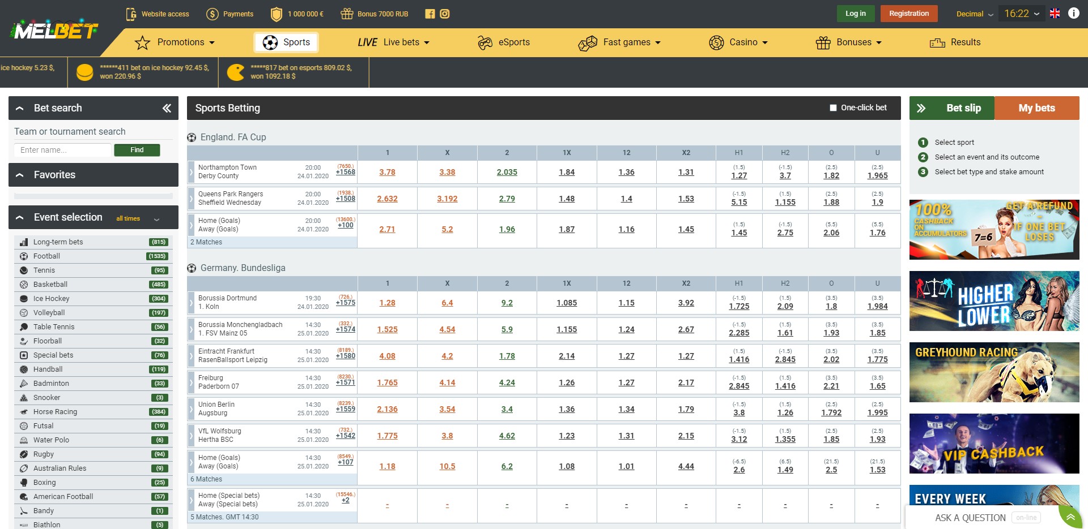1088x529 pixels.
Task: Click the Basketball icon in sidebar
Action: pos(24,285)
